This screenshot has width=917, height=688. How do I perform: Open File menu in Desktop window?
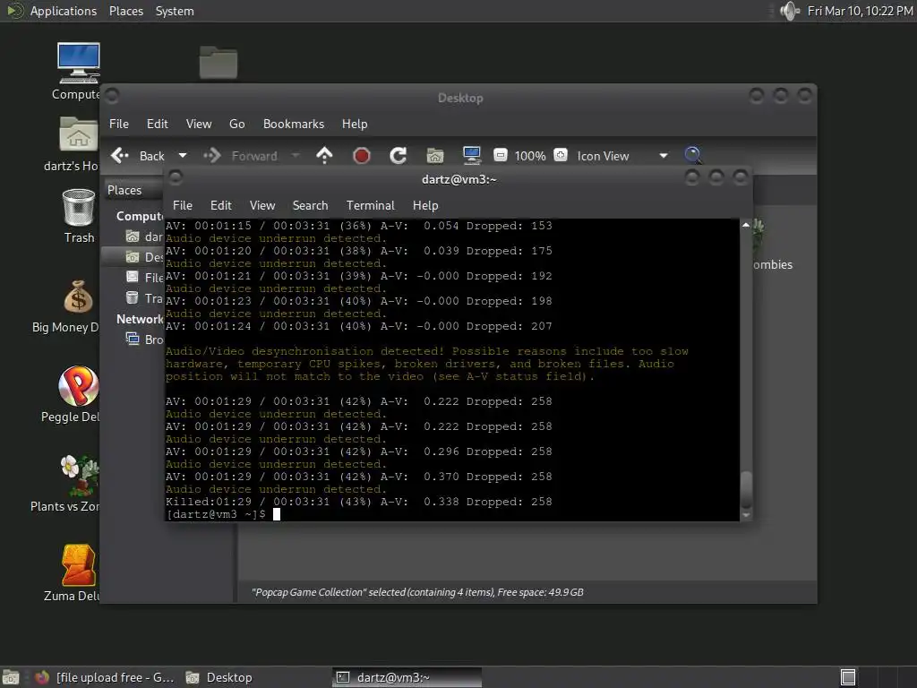pos(119,124)
